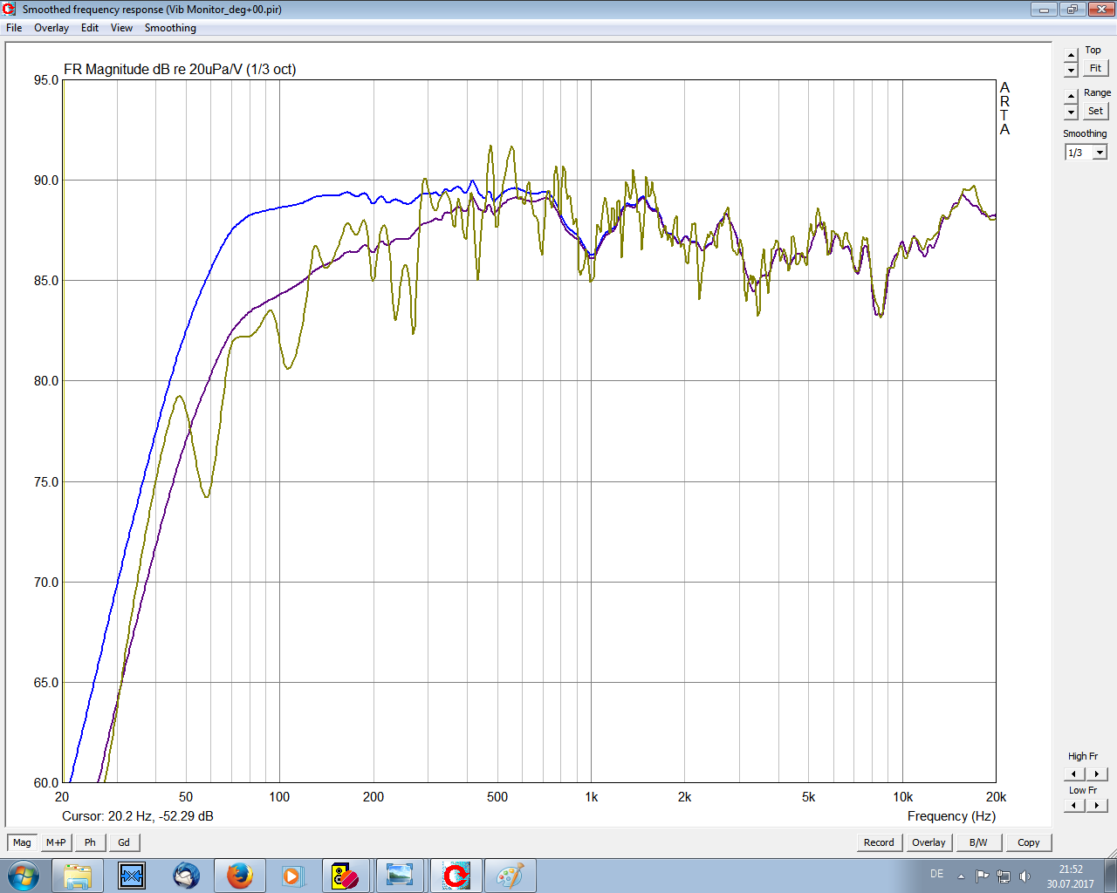Open Windows Media Player icon
1117x893 pixels.
pyautogui.click(x=292, y=876)
